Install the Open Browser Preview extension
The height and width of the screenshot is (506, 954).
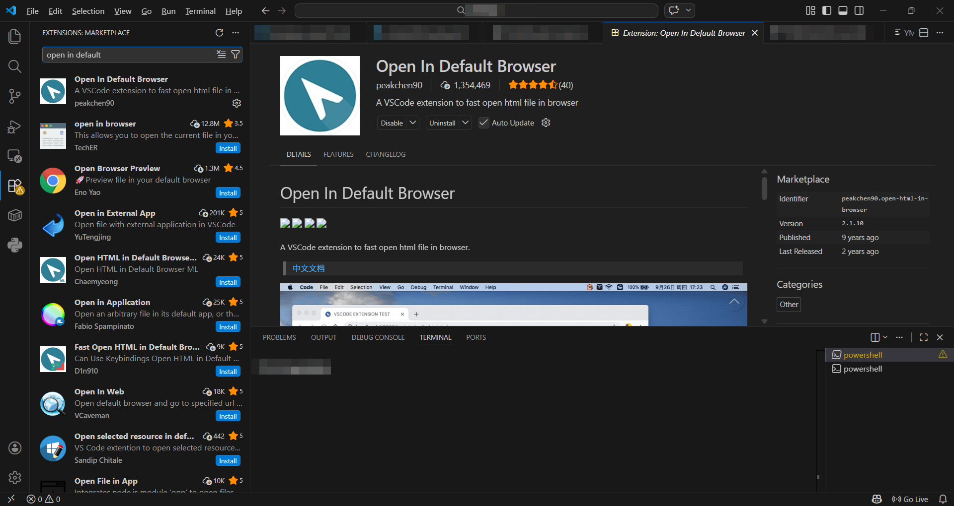pos(228,193)
